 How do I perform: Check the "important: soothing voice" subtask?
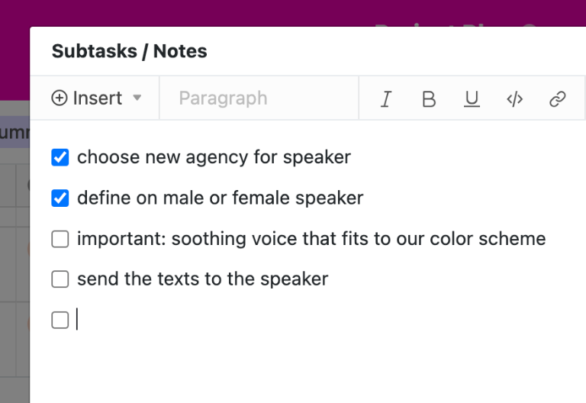tap(60, 239)
